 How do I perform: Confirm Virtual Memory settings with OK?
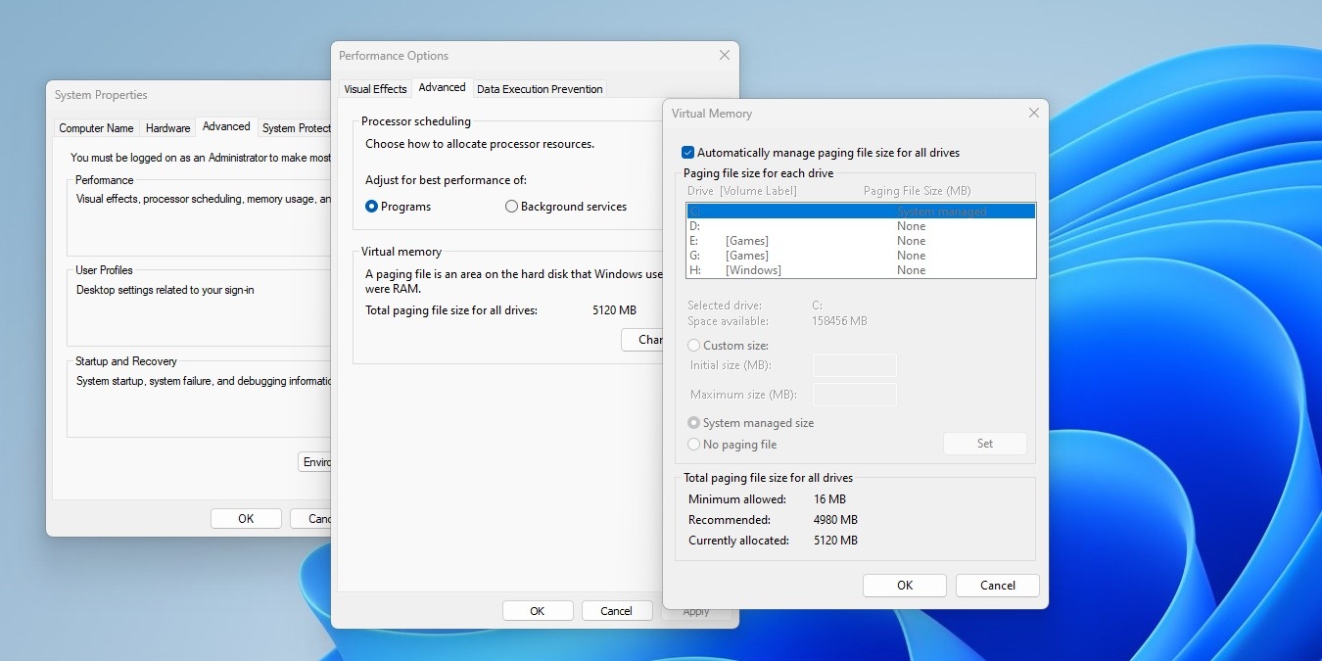[904, 585]
